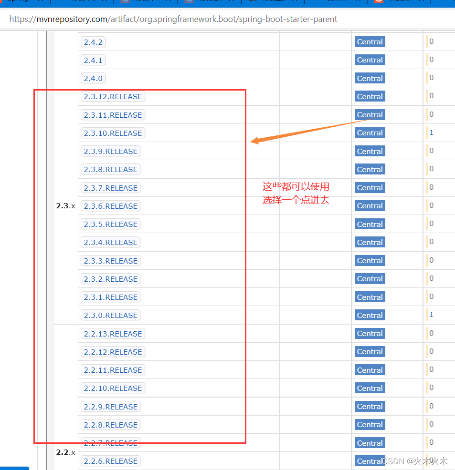Click Central badge in 2.3.10.RELEASE row
Image resolution: width=455 pixels, height=470 pixels.
point(370,133)
